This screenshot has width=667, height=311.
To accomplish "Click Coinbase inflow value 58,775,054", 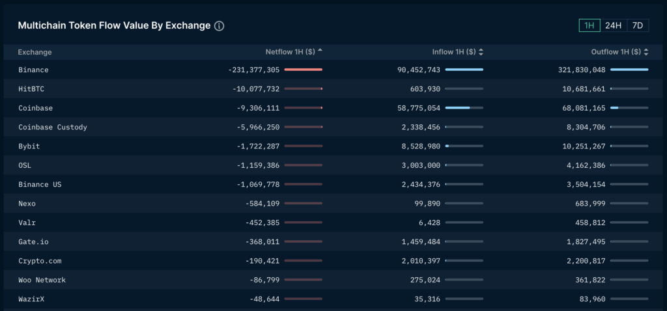I will 419,108.
